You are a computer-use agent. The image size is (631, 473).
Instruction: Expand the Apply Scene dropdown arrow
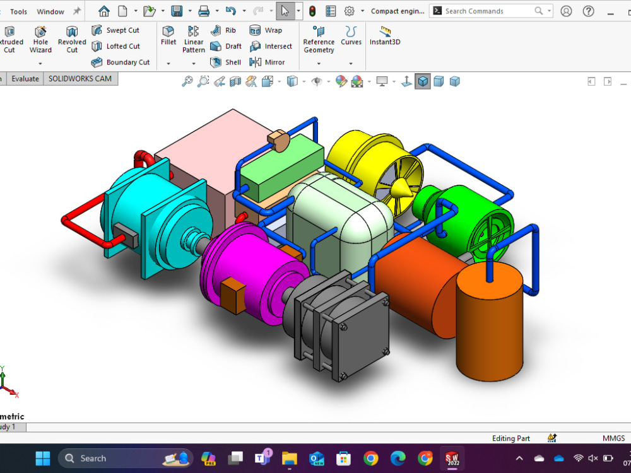coord(369,81)
